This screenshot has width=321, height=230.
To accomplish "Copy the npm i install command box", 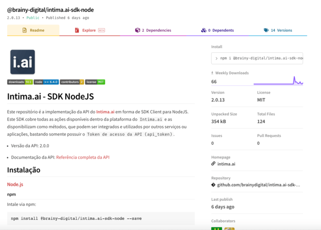I will pyautogui.click(x=257, y=59).
